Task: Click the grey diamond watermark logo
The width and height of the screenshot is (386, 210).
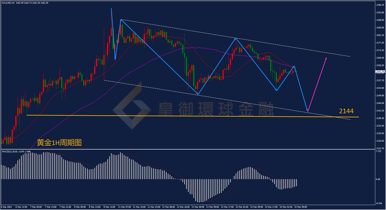Action: [x=132, y=105]
